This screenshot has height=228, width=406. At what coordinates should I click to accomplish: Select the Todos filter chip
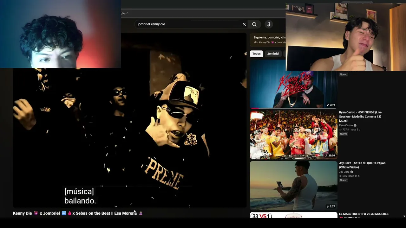[x=257, y=54]
